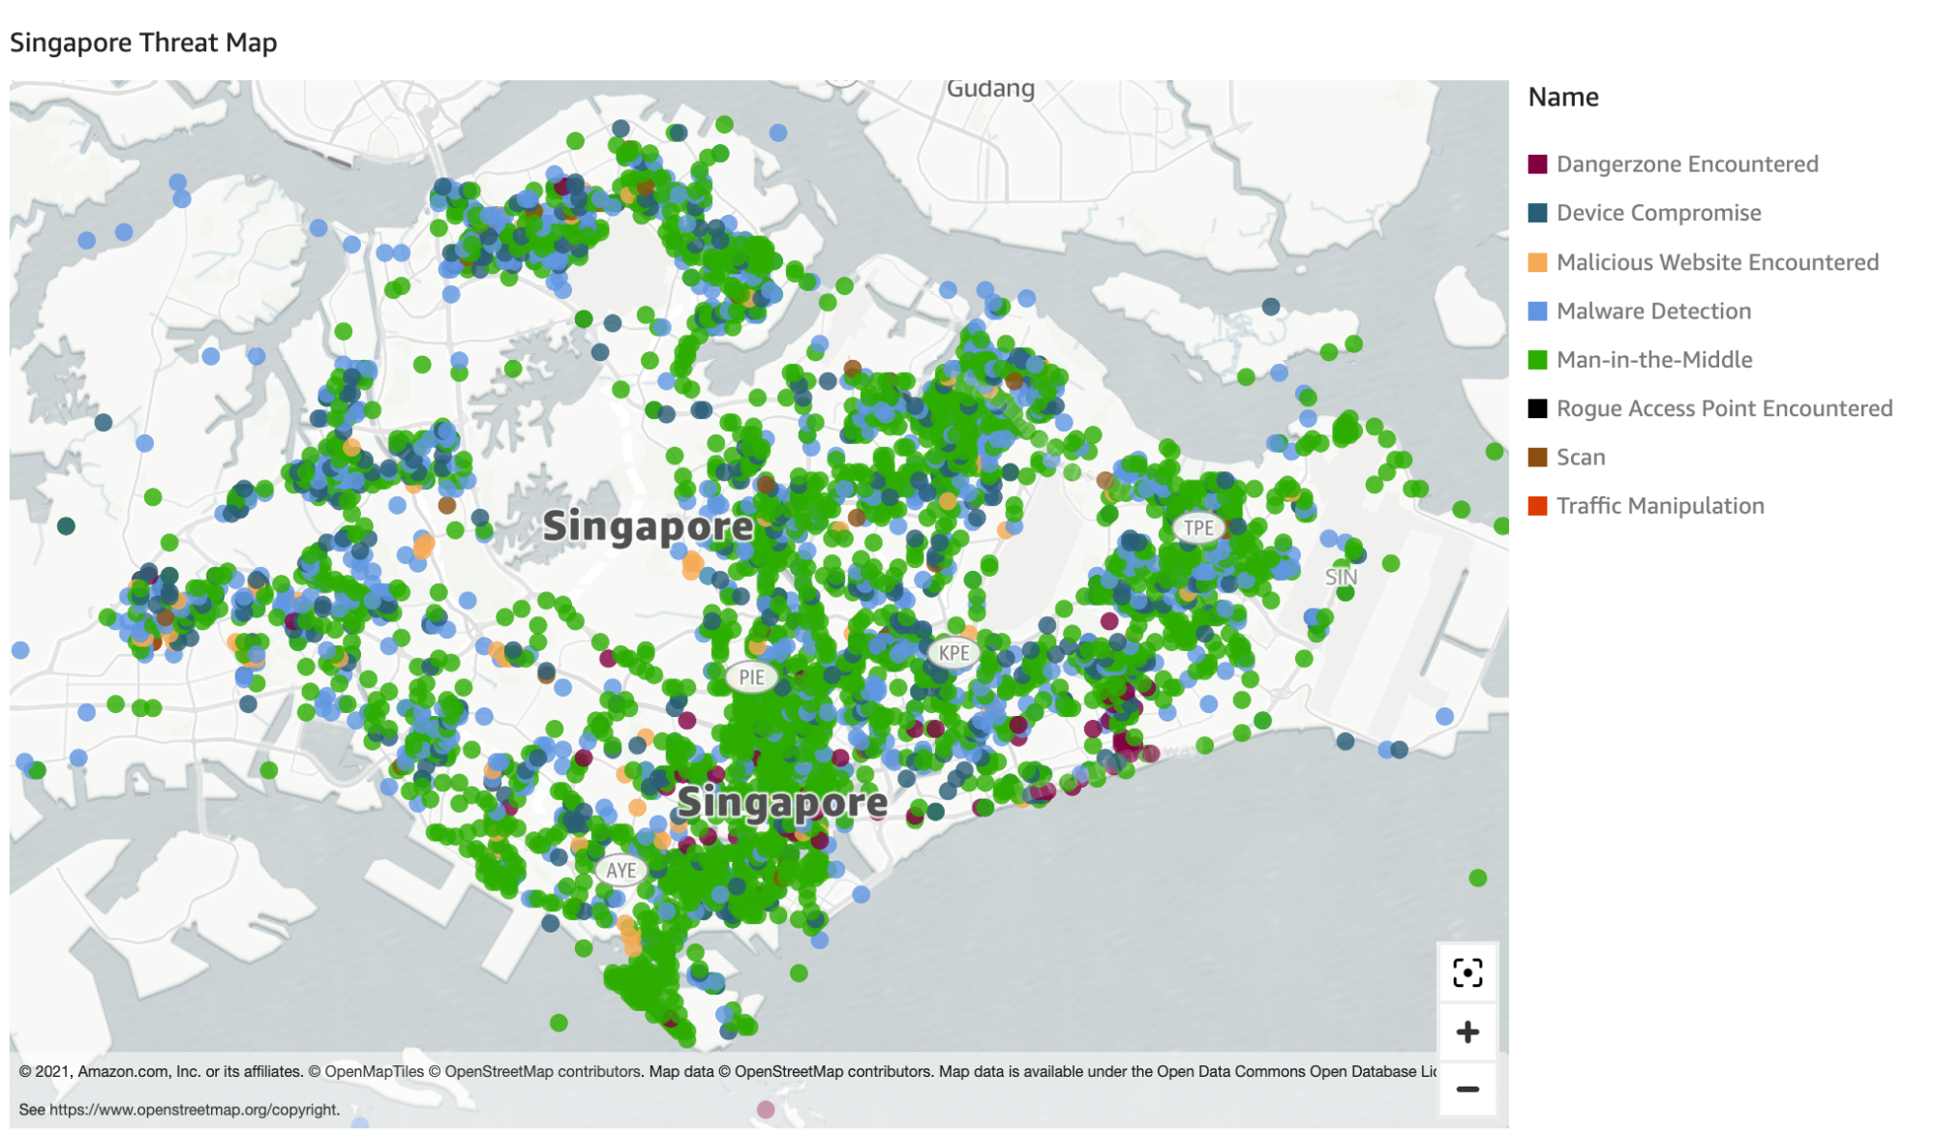
Task: Zoom in with the plus button
Action: click(1466, 1031)
